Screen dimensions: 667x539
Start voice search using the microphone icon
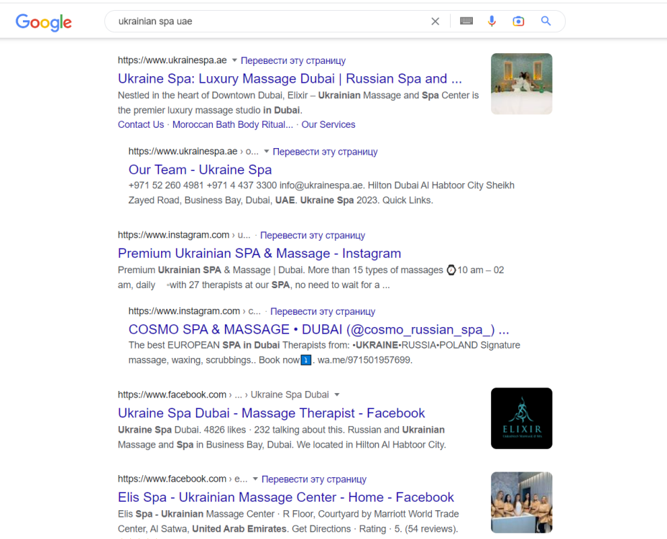pos(492,21)
